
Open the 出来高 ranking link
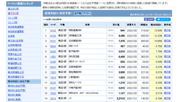pyautogui.click(x=11, y=36)
